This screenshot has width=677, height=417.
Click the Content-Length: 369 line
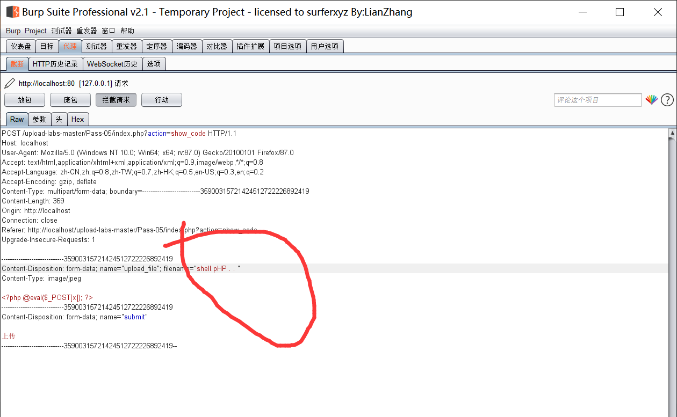(x=33, y=201)
